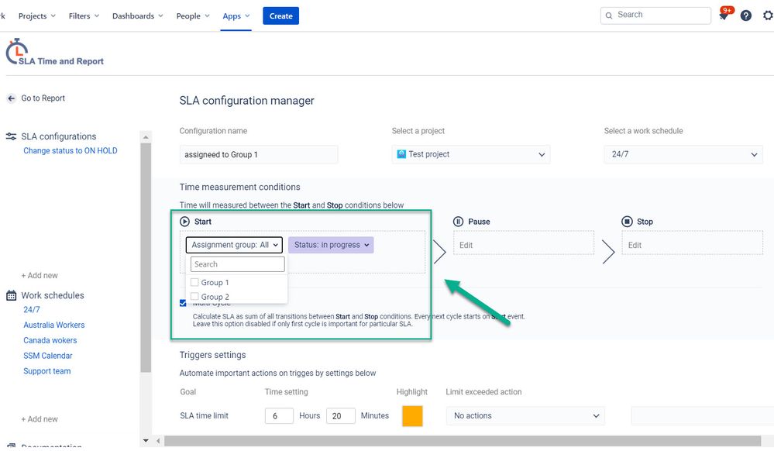Open the settings gear icon

tap(768, 15)
